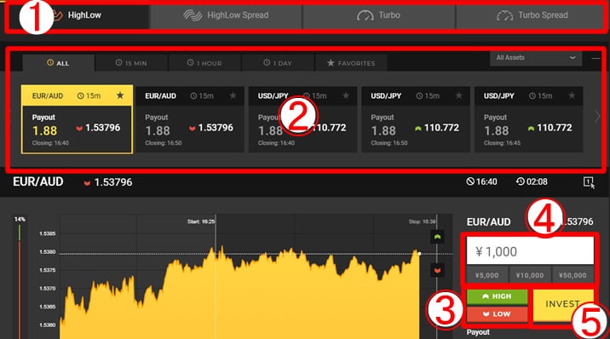The width and height of the screenshot is (610, 339).
Task: Click the star icon in the FAVORITES tab
Action: tap(331, 62)
